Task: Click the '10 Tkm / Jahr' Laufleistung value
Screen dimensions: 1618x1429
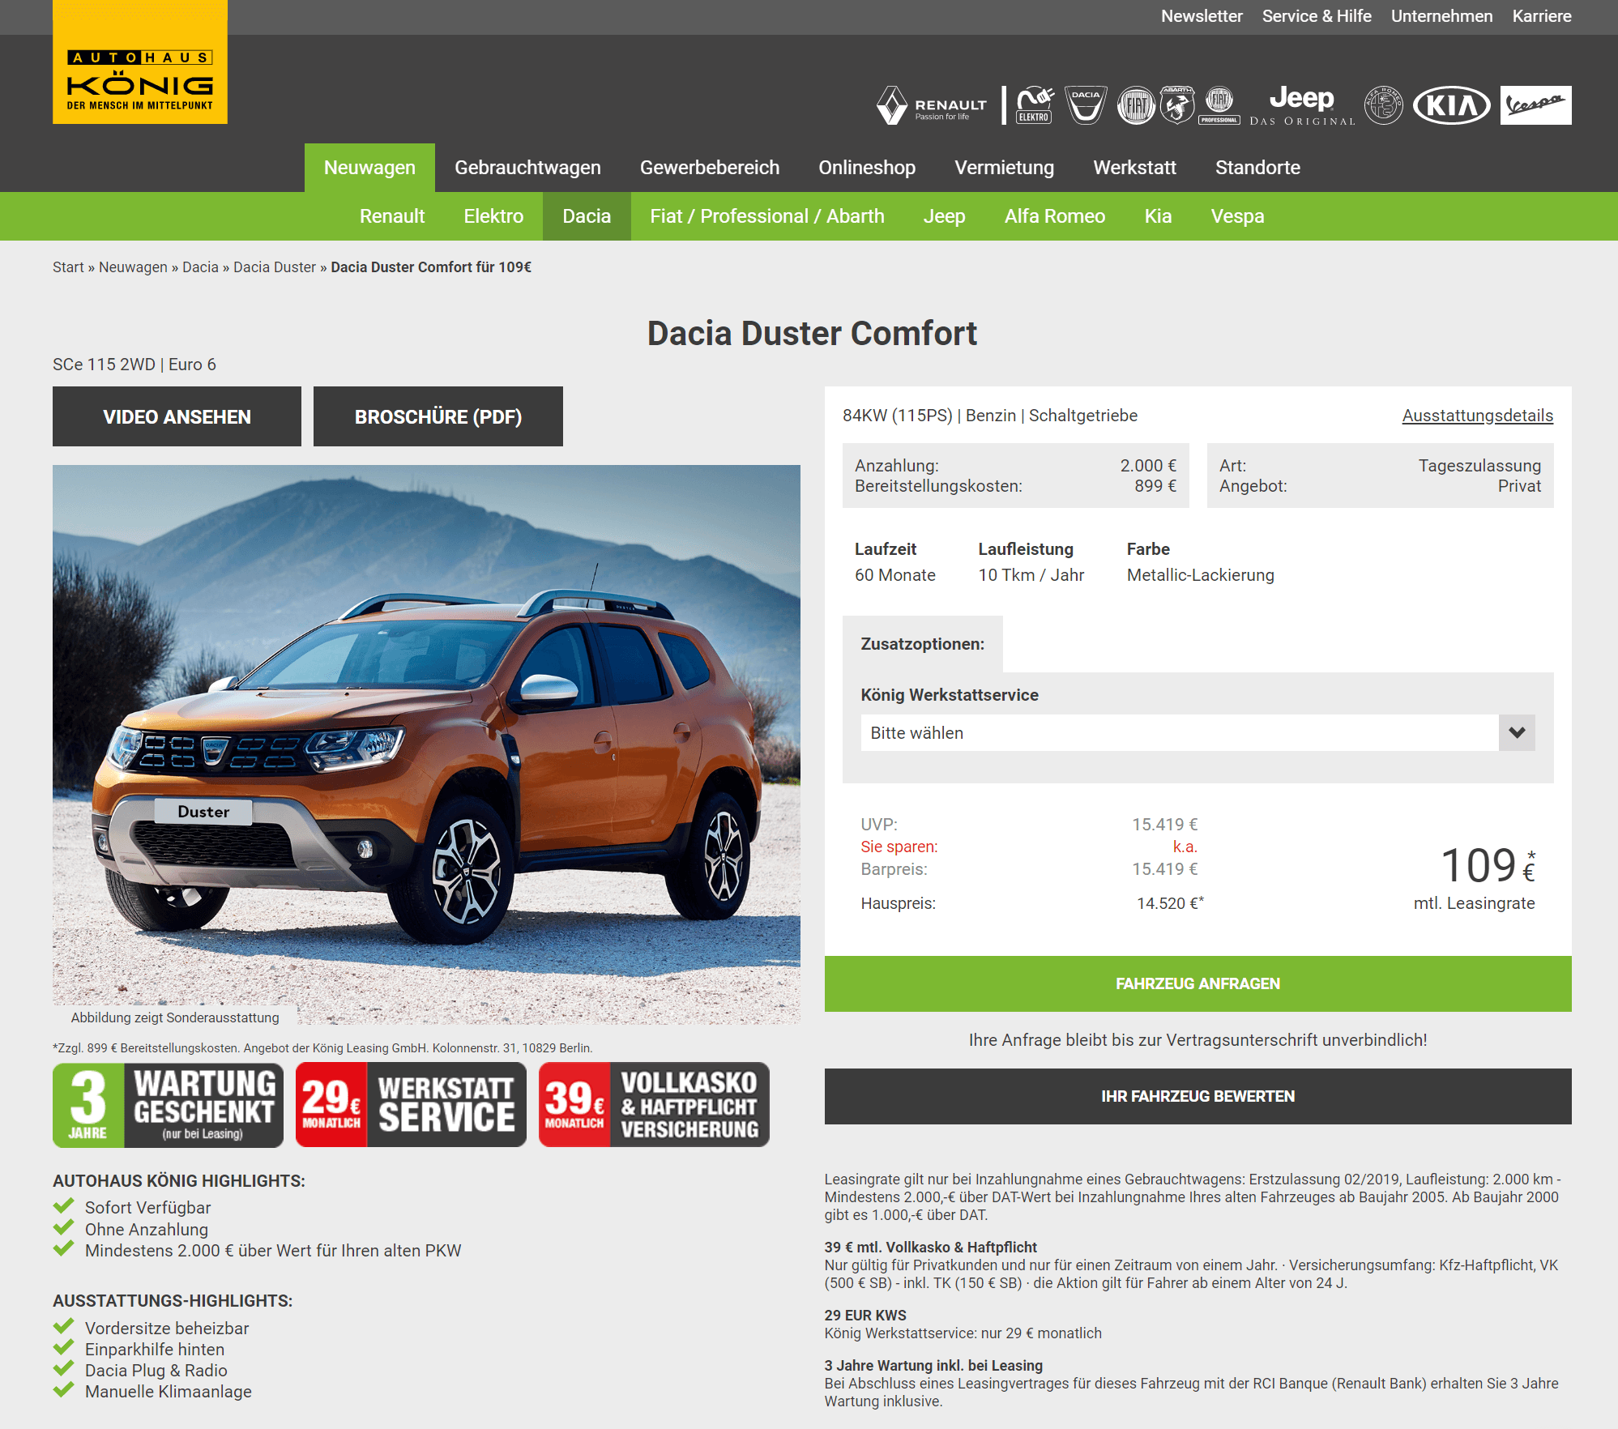Action: pos(1031,575)
